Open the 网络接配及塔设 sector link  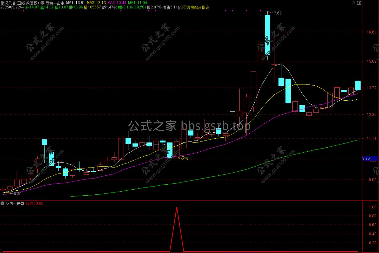click(x=196, y=8)
